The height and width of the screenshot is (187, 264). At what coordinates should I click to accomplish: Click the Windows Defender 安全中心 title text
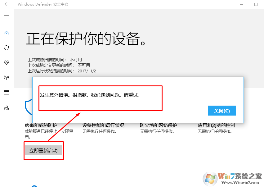43,4
